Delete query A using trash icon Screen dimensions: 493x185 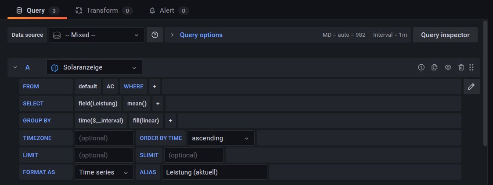click(x=461, y=67)
